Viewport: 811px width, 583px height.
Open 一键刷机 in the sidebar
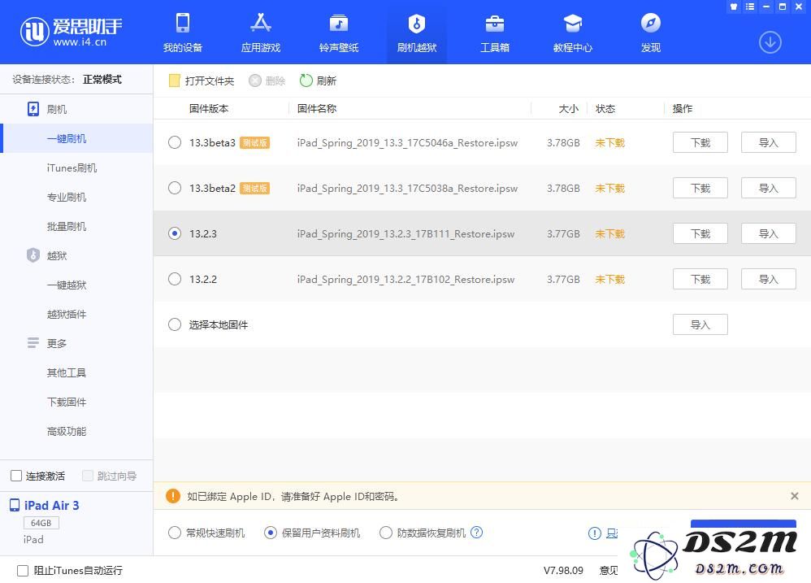coord(76,139)
